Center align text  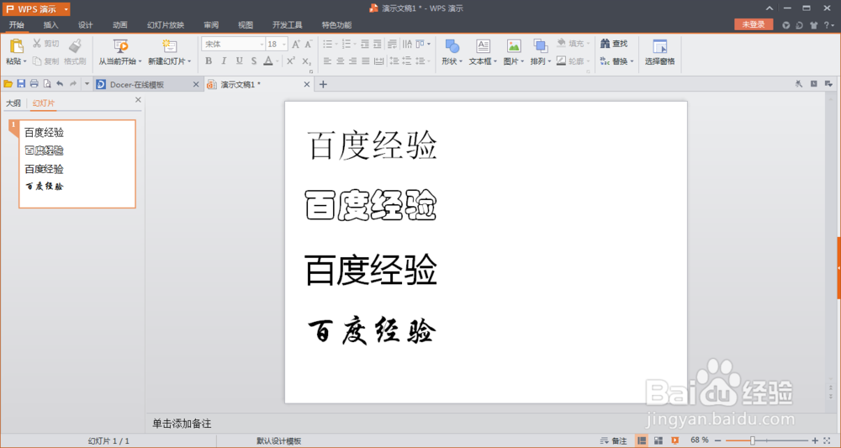click(x=340, y=61)
